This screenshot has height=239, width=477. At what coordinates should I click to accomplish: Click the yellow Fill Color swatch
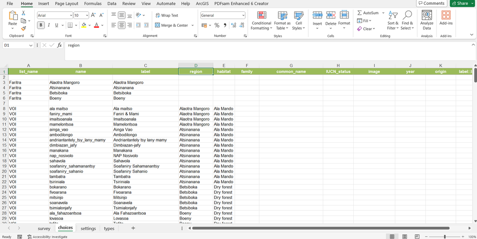point(84,25)
